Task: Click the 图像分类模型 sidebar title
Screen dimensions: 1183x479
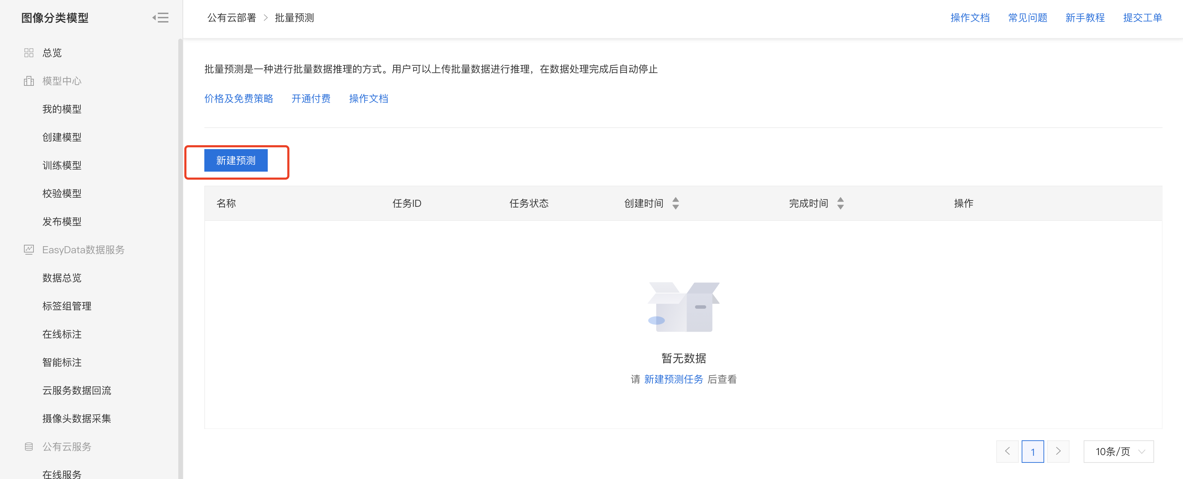Action: [55, 18]
